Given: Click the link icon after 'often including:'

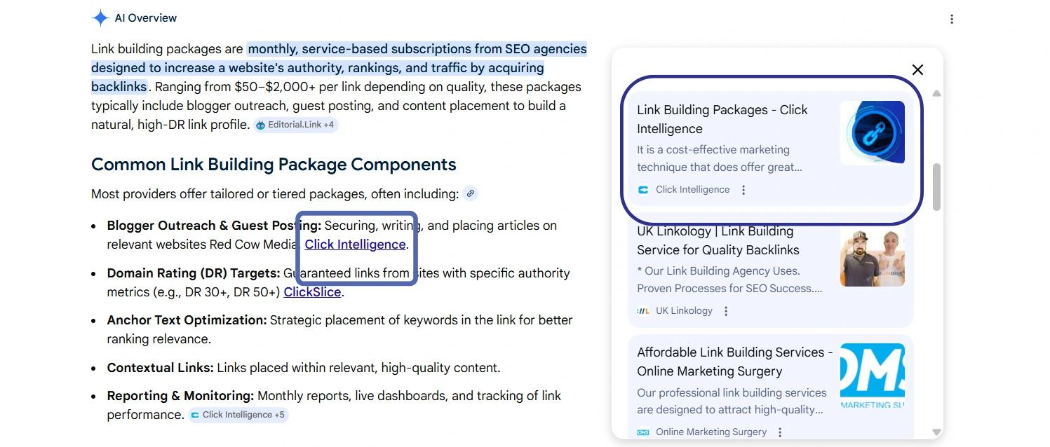Looking at the screenshot, I should pyautogui.click(x=470, y=193).
